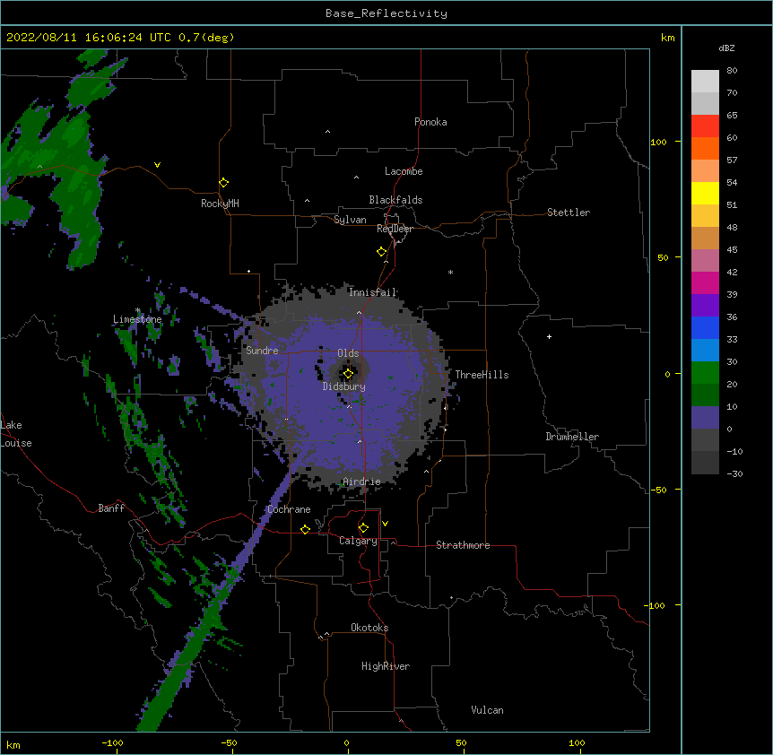
Task: Click the Ponoka city label
Action: (x=430, y=122)
